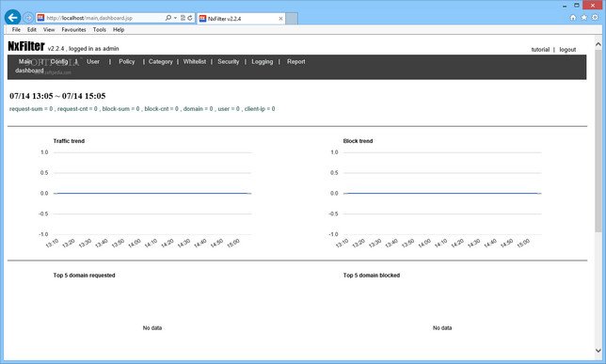Click the page scrollbar up arrow
The image size is (606, 364).
(x=598, y=43)
